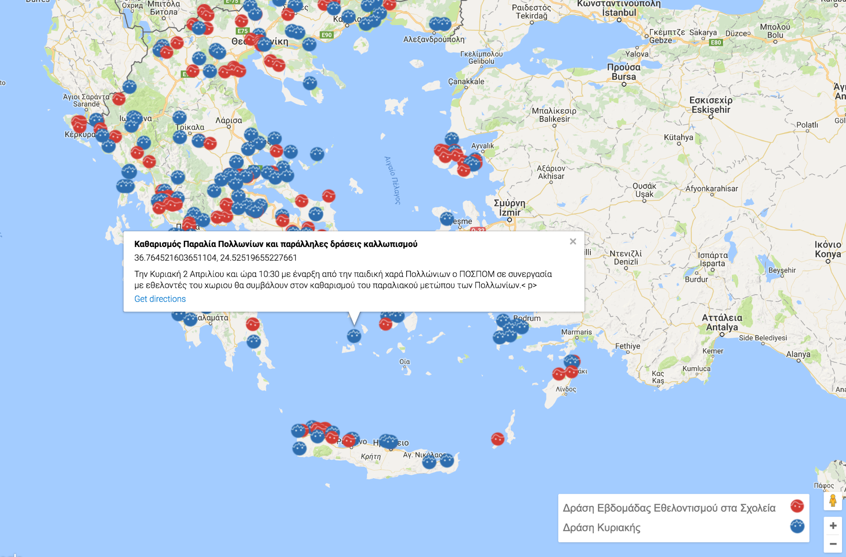Open Street View with the pegman icon
This screenshot has width=846, height=557.
click(x=833, y=501)
